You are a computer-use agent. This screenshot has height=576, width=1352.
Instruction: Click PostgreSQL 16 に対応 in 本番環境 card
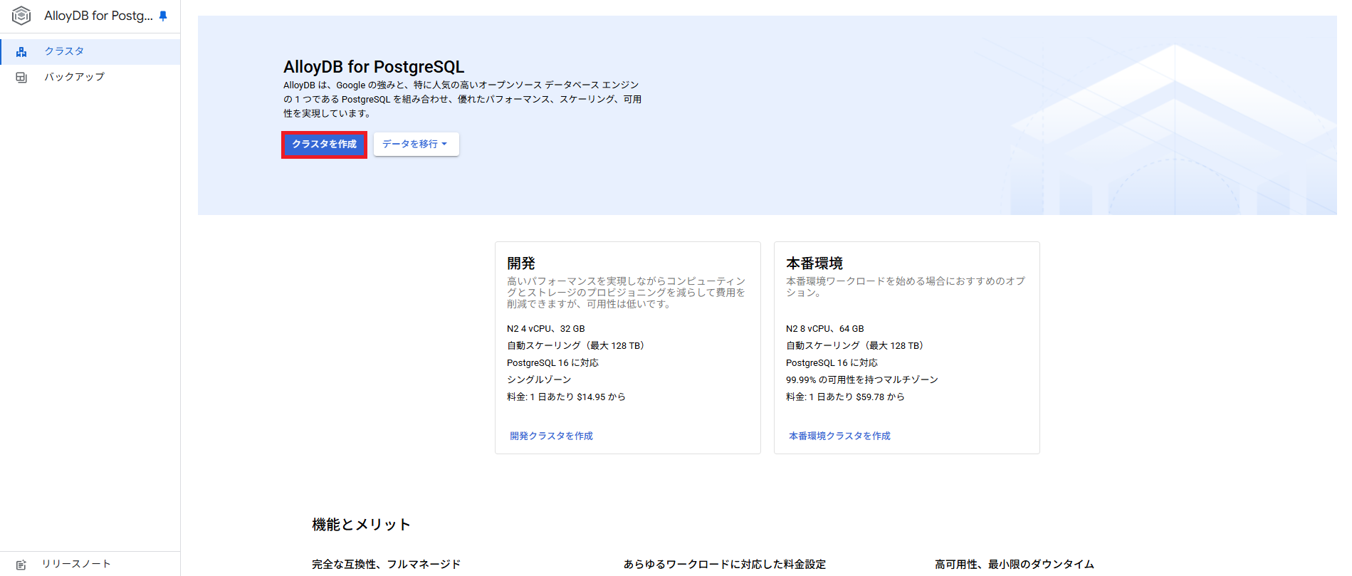832,363
